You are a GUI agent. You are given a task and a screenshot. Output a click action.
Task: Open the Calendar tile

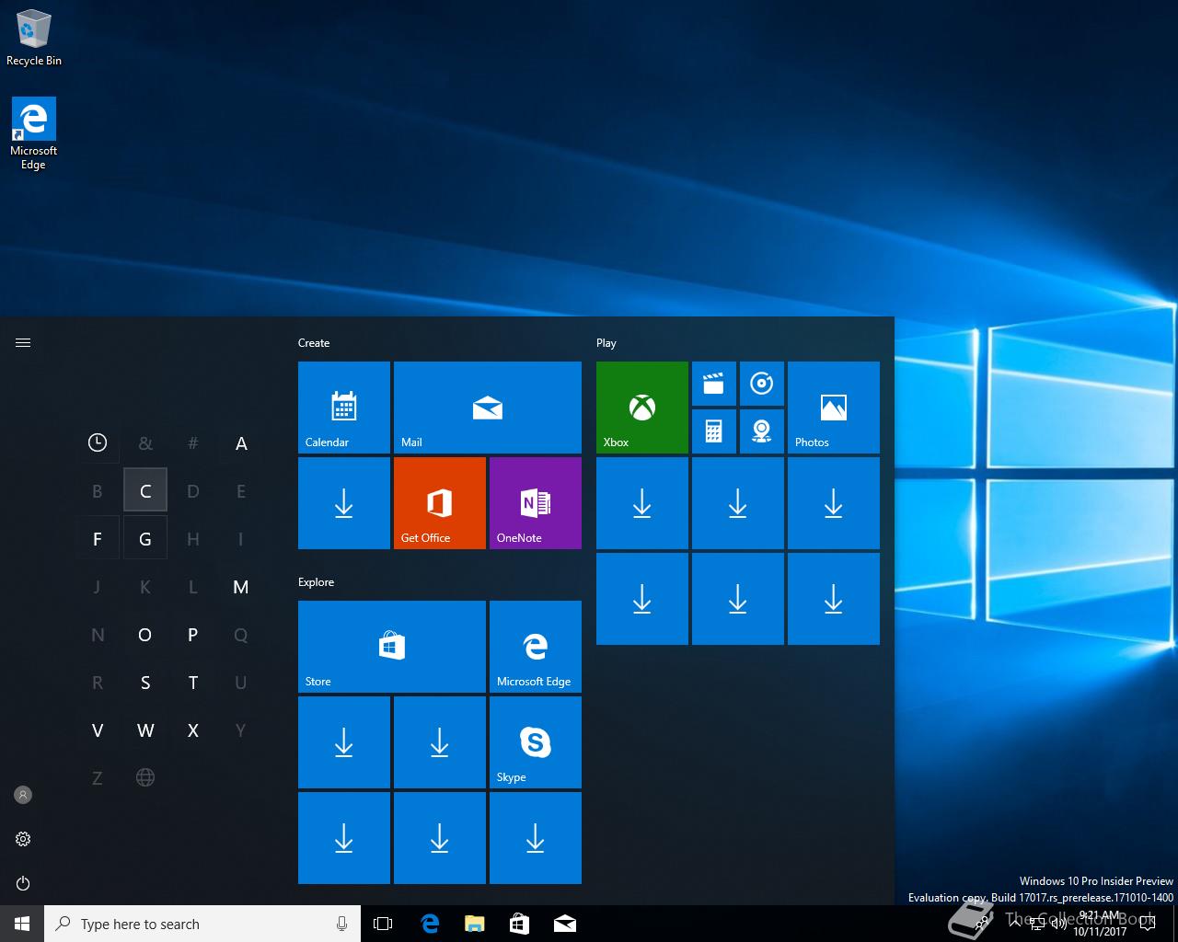tap(344, 407)
